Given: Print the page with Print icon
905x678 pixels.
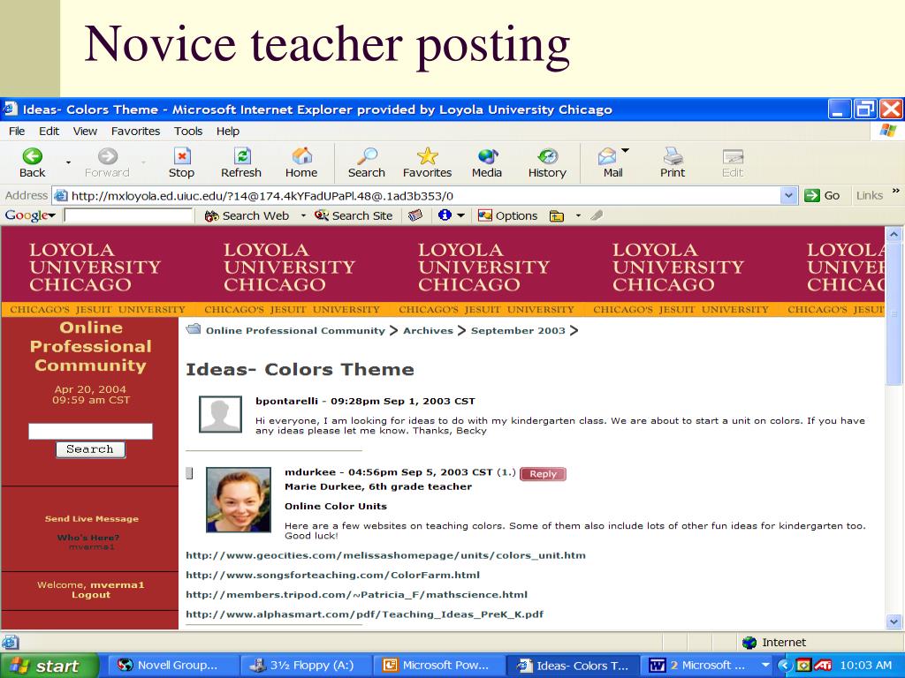Looking at the screenshot, I should tap(673, 156).
